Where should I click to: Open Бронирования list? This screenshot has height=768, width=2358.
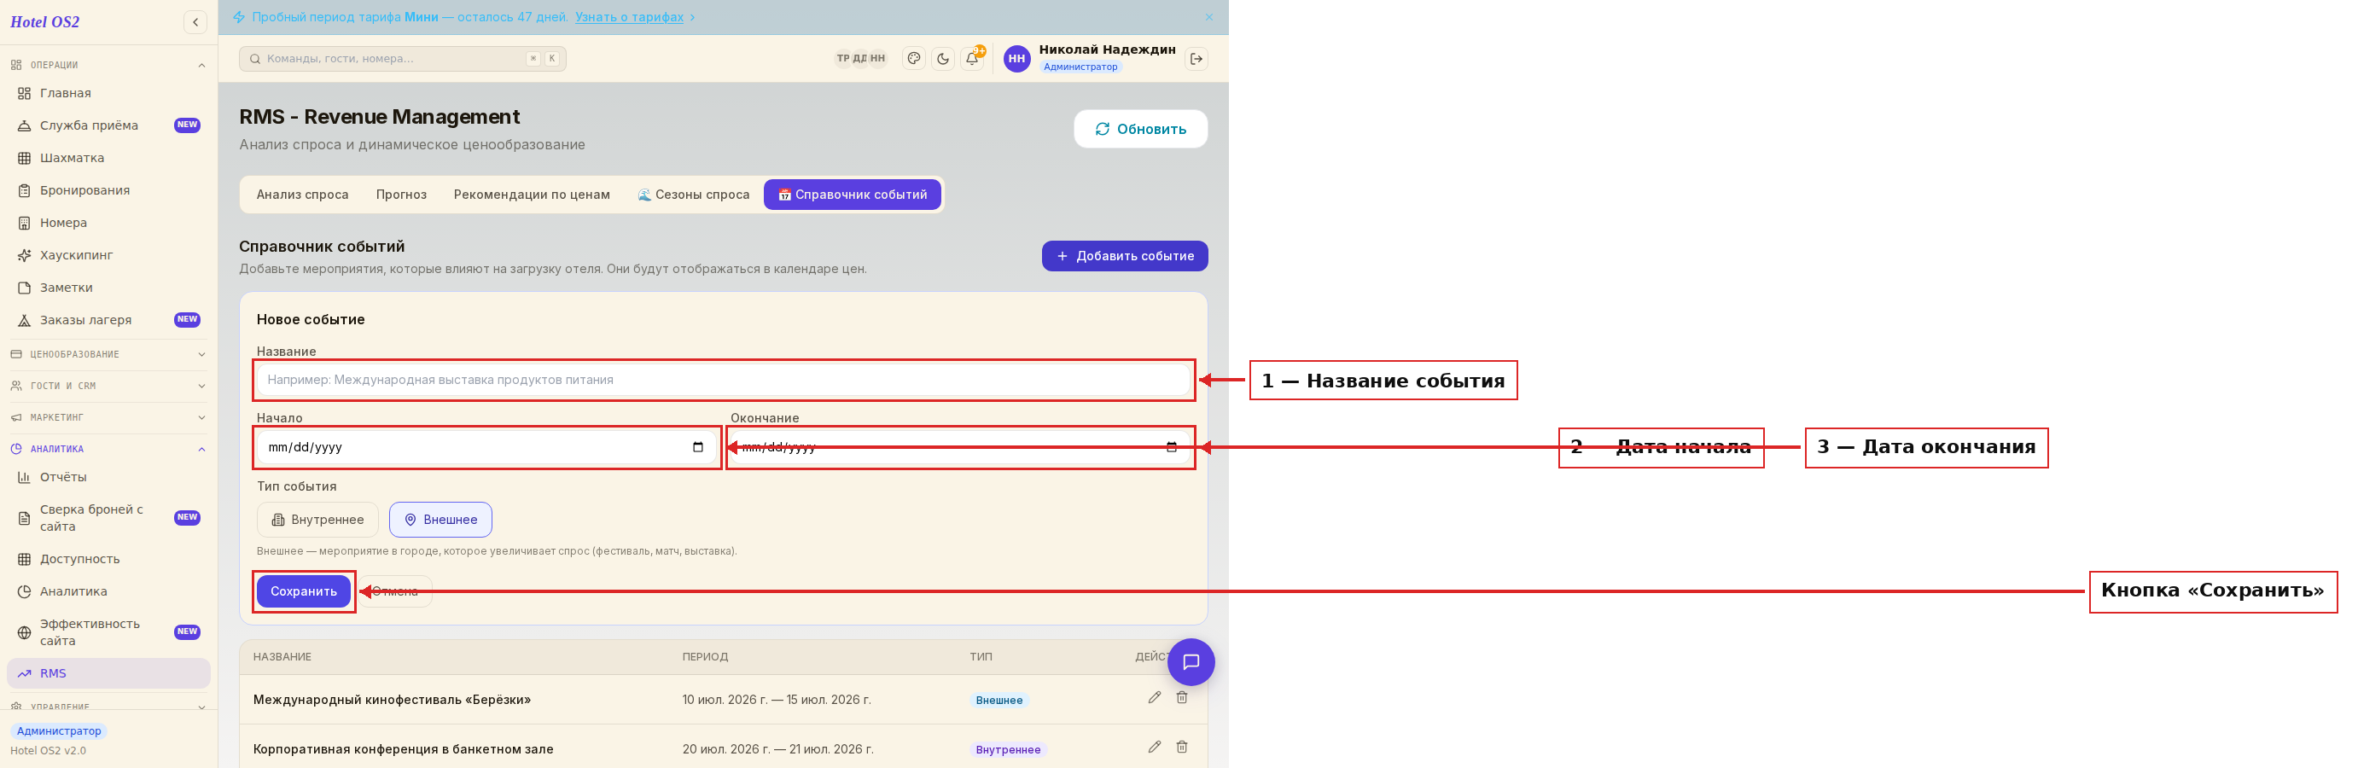109,190
